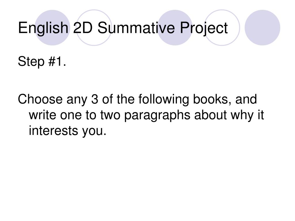Click the word and ending the first body line
This screenshot has width=295, height=221.
click(246, 99)
